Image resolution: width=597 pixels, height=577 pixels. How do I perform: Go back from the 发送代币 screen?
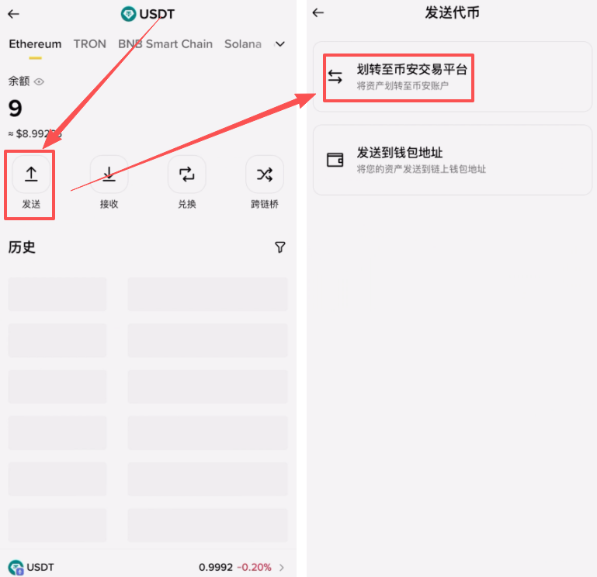318,13
